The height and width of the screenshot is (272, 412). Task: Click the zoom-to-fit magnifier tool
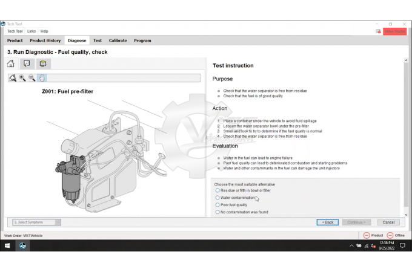tap(12, 78)
